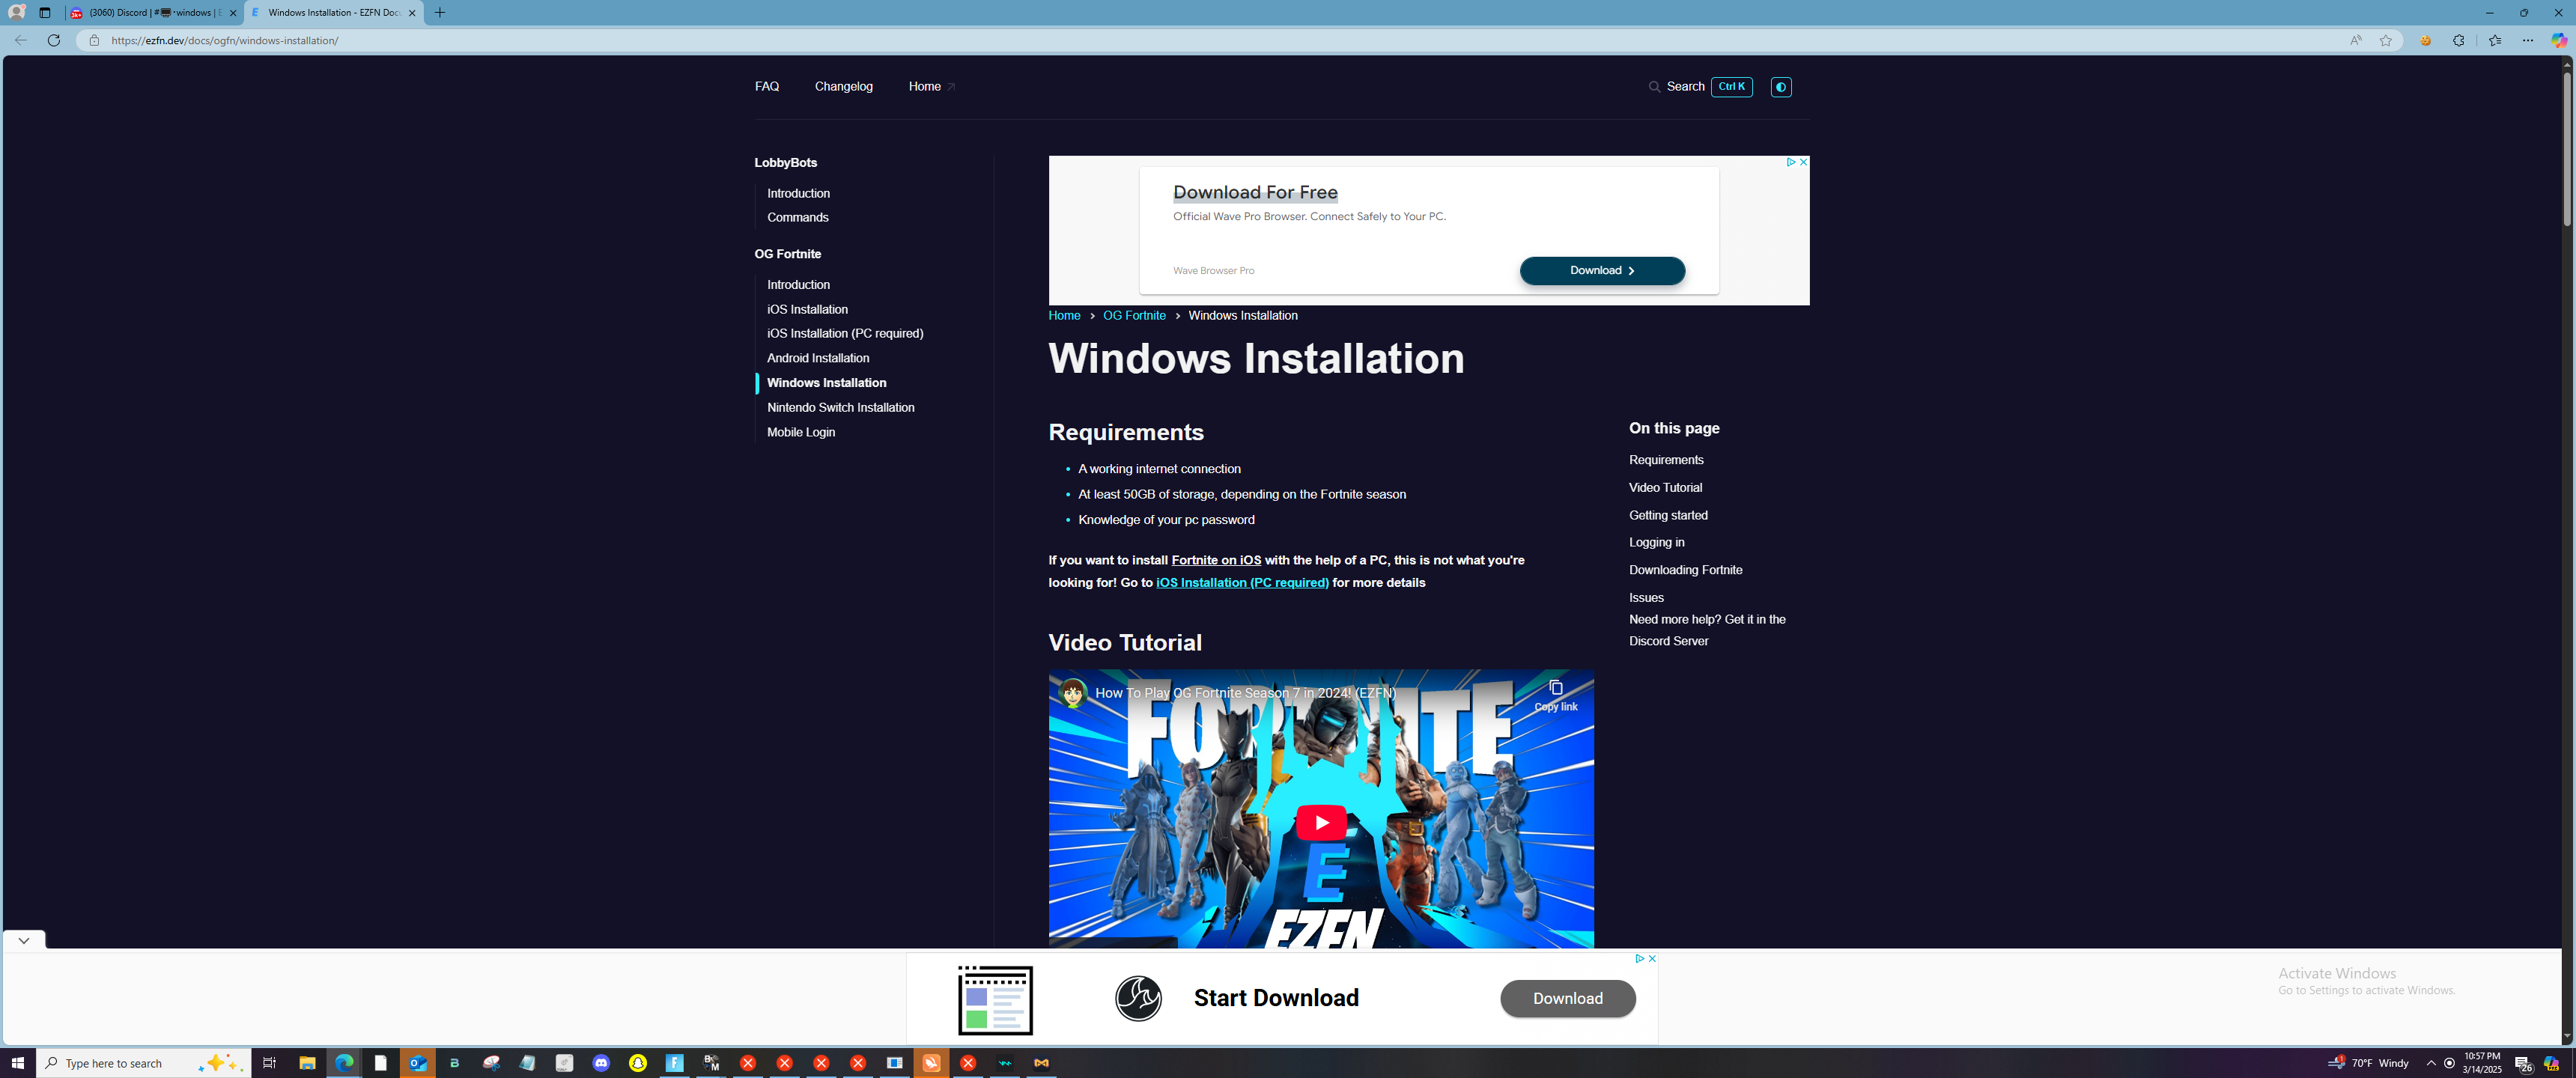Show hidden system tray icons
The image size is (2576, 1078).
[x=2431, y=1063]
